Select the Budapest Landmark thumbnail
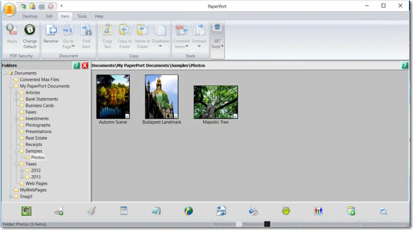Screen dimensions: 413x230 point(162,97)
